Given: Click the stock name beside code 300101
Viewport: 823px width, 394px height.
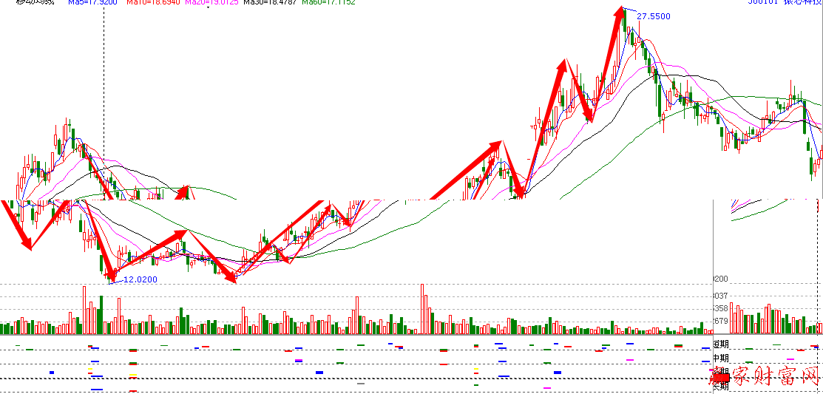Looking at the screenshot, I should point(803,2).
